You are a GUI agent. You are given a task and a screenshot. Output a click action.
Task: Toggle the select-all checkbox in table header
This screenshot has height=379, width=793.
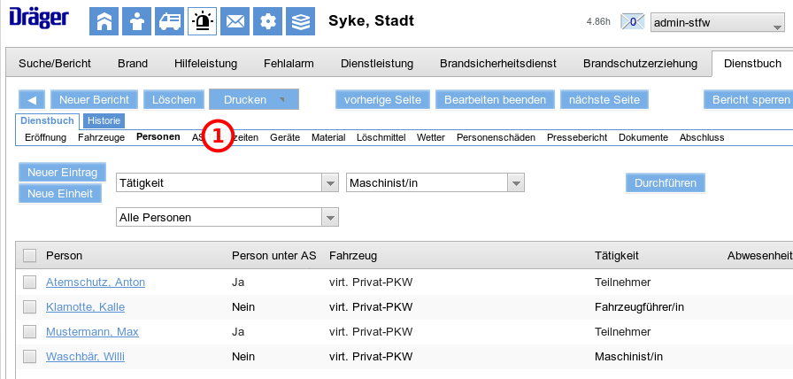[x=30, y=256]
